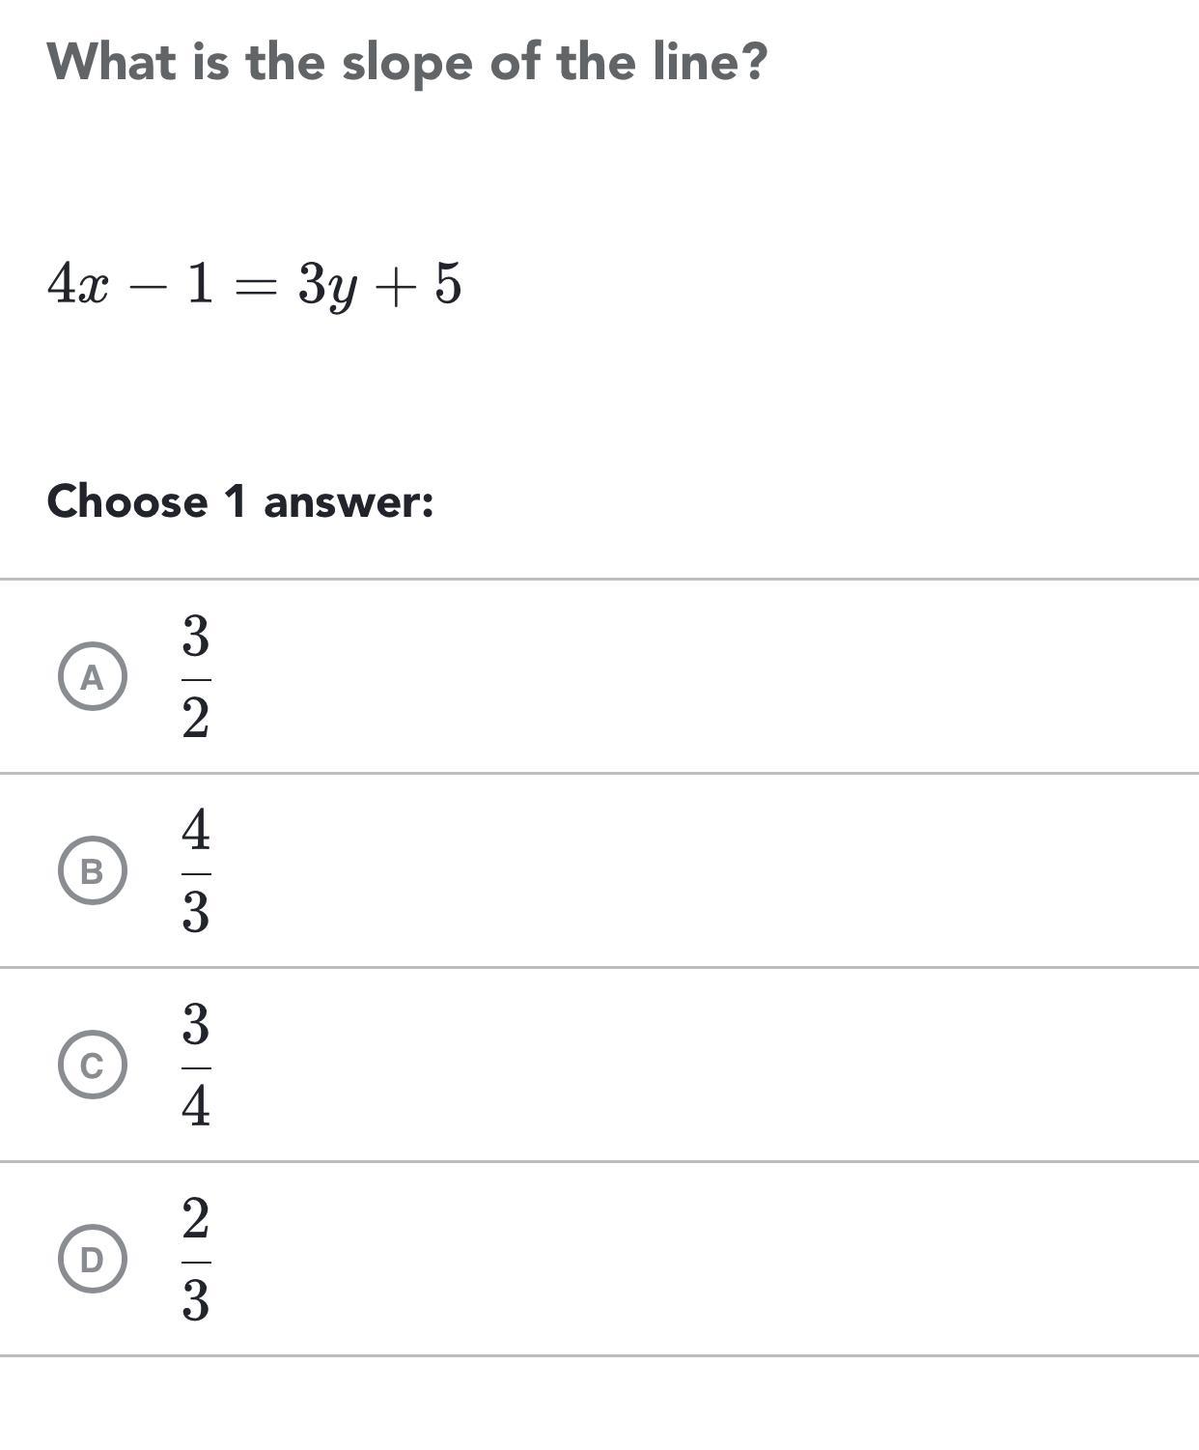1199x1450 pixels.
Task: Click denominator 2 in option A
Action: click(x=195, y=719)
